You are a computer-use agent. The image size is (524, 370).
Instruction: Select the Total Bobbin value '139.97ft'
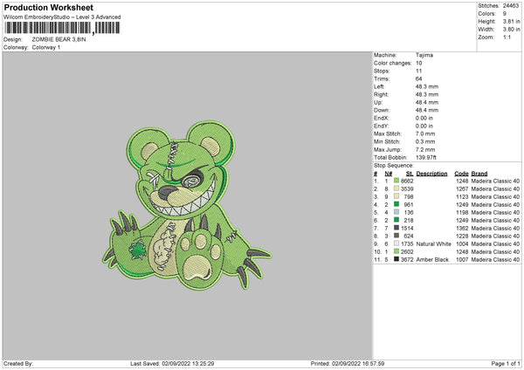[426, 157]
